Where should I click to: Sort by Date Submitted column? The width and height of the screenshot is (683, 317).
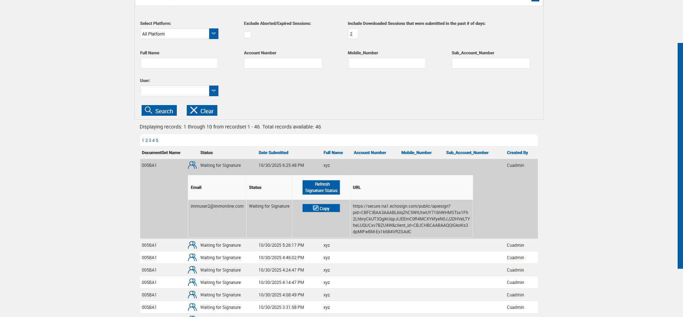pyautogui.click(x=273, y=153)
